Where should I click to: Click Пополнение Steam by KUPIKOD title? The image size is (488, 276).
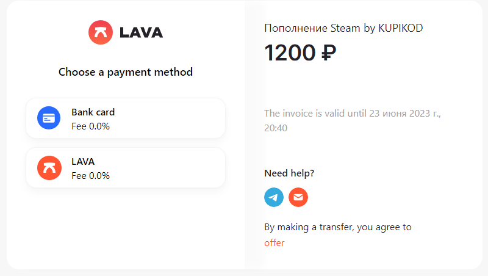point(343,28)
